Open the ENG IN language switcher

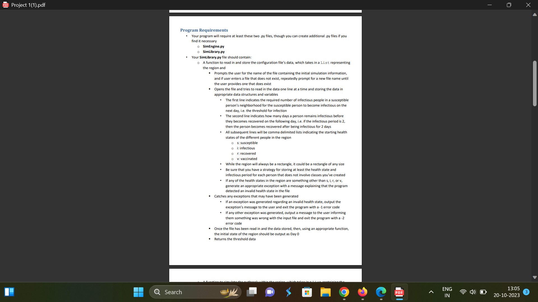[447, 292]
